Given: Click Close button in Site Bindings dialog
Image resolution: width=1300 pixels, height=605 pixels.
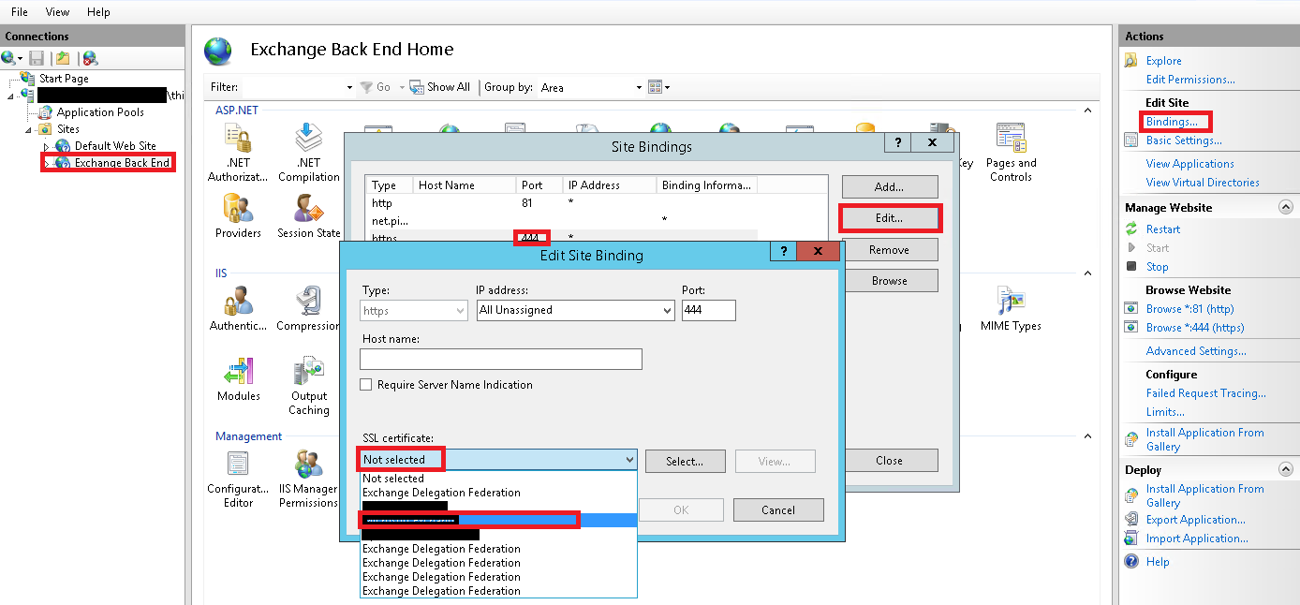Looking at the screenshot, I should pyautogui.click(x=889, y=461).
